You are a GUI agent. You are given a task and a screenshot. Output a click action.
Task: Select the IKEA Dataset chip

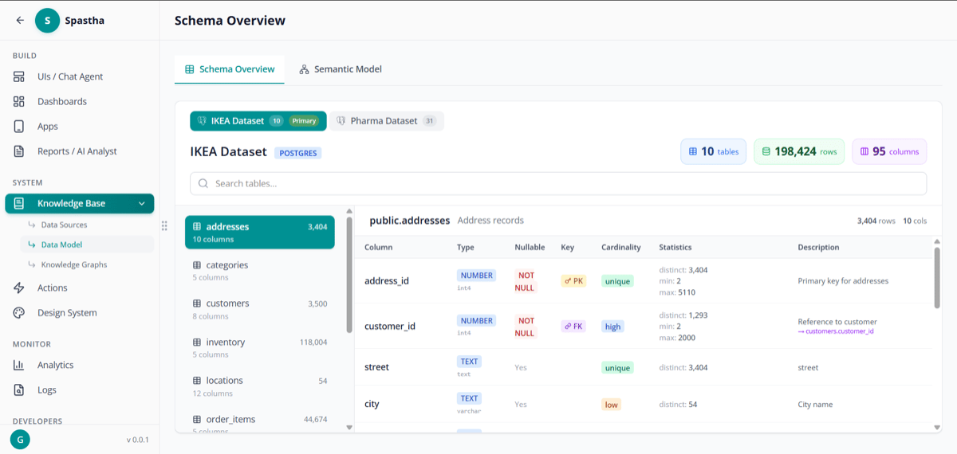pos(258,121)
